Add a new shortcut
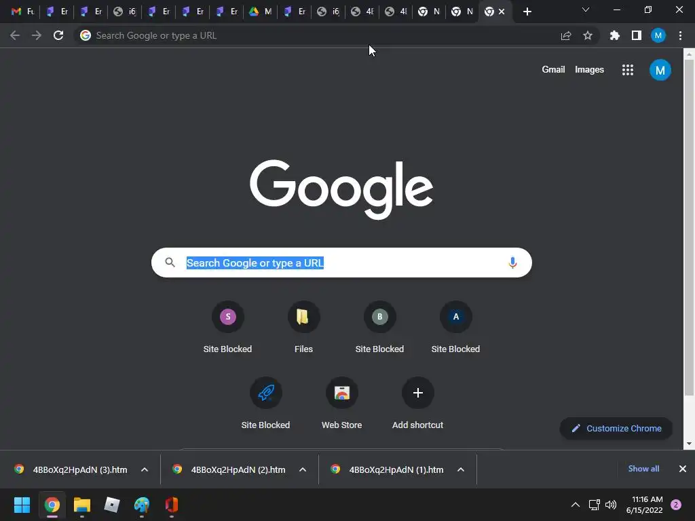The image size is (695, 521). click(x=417, y=404)
